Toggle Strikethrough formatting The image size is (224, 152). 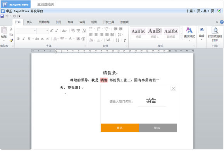(37, 39)
